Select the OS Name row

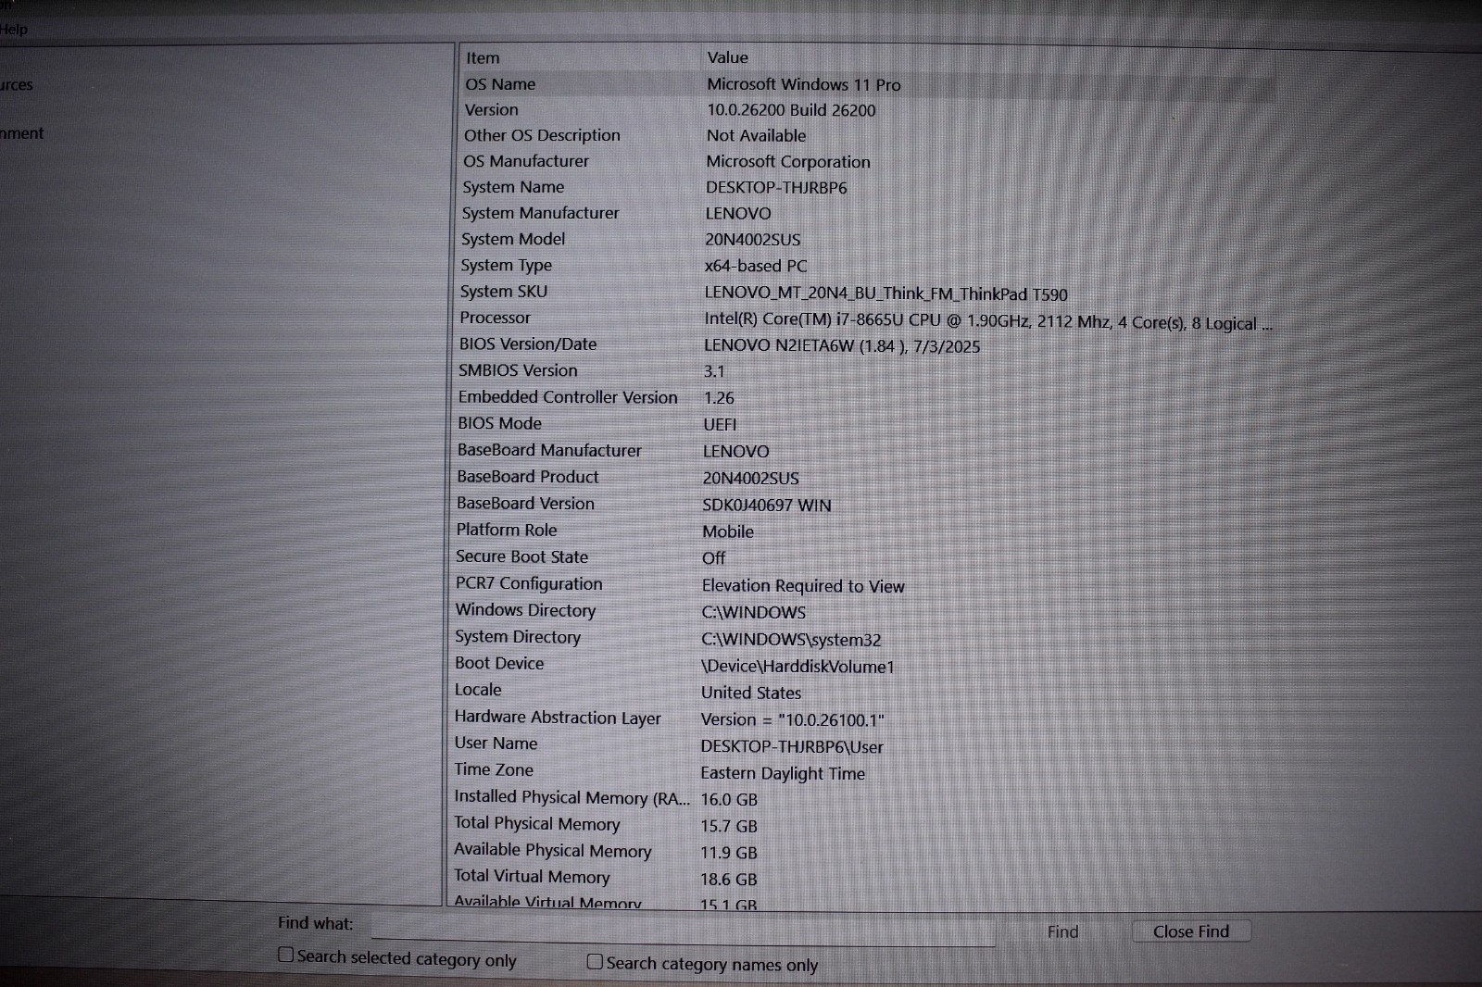(868, 84)
